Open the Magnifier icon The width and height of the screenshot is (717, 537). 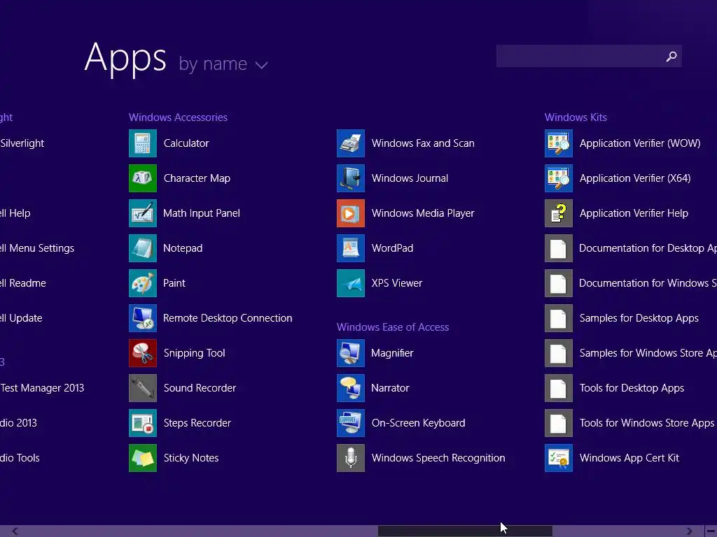pyautogui.click(x=351, y=353)
